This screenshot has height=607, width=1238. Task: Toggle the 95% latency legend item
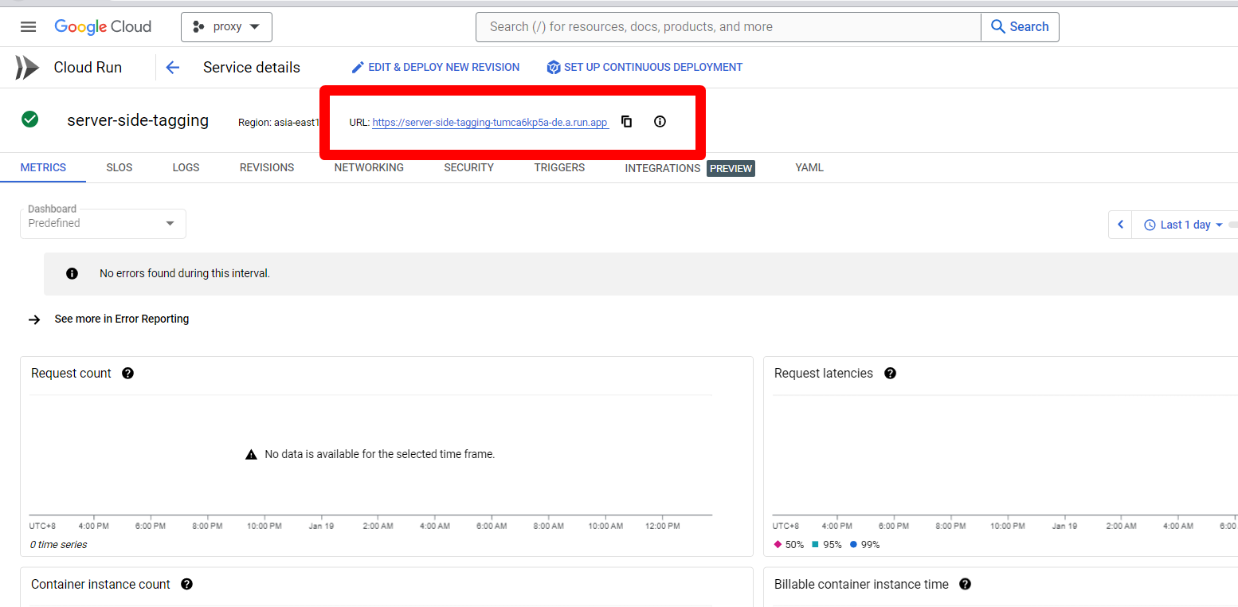(826, 545)
